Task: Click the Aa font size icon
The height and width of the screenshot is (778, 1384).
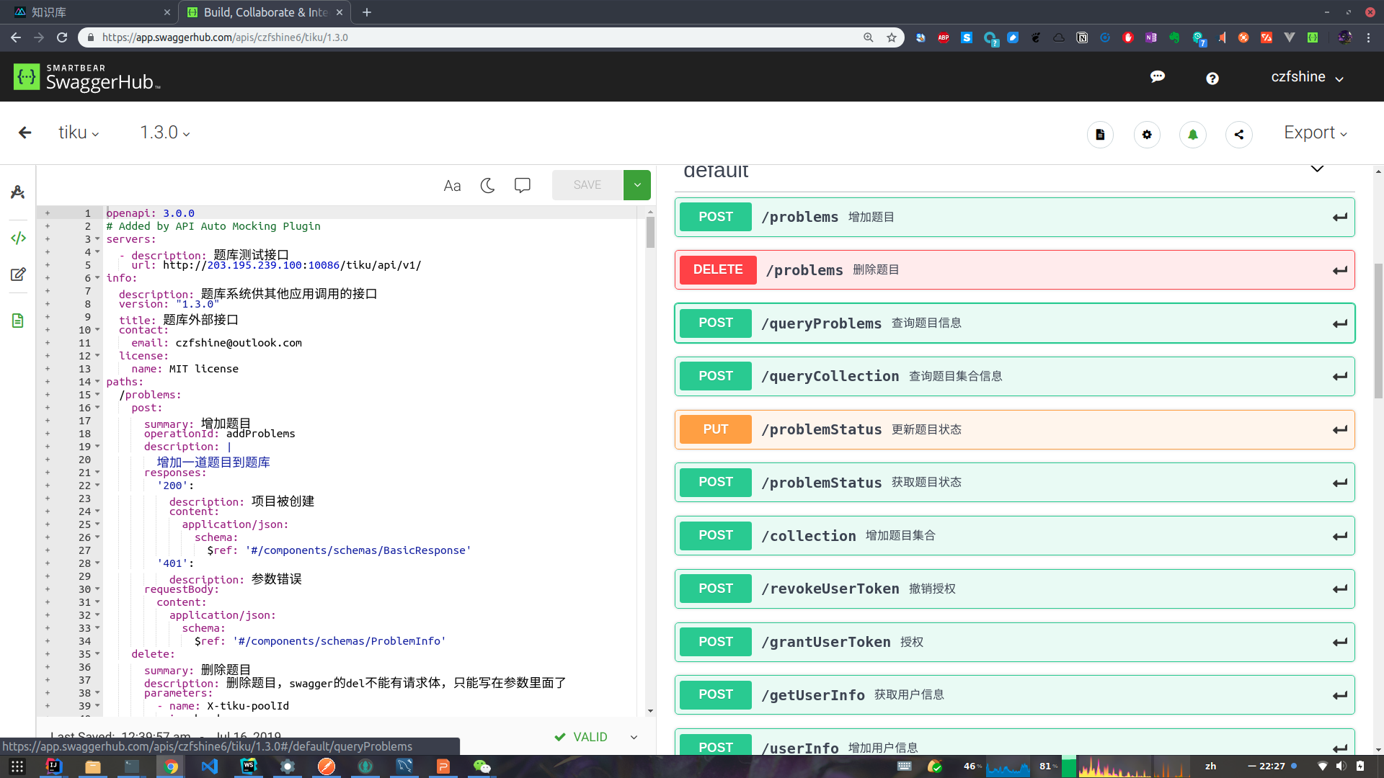Action: 452,186
